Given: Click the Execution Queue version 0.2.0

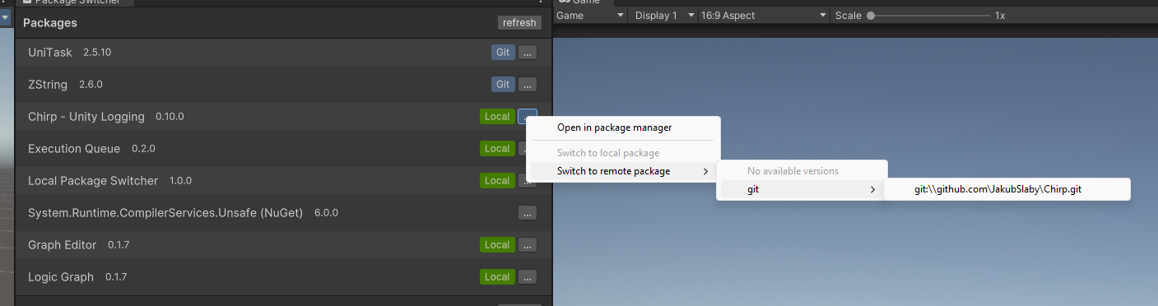Looking at the screenshot, I should (x=143, y=148).
